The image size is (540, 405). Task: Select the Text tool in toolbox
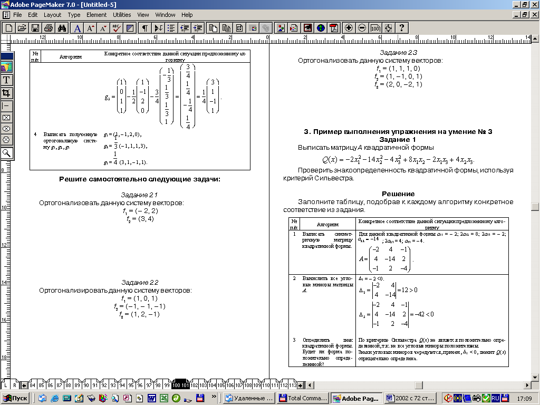point(6,80)
